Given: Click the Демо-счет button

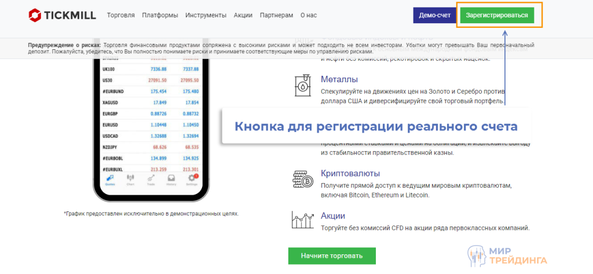Looking at the screenshot, I should (434, 16).
